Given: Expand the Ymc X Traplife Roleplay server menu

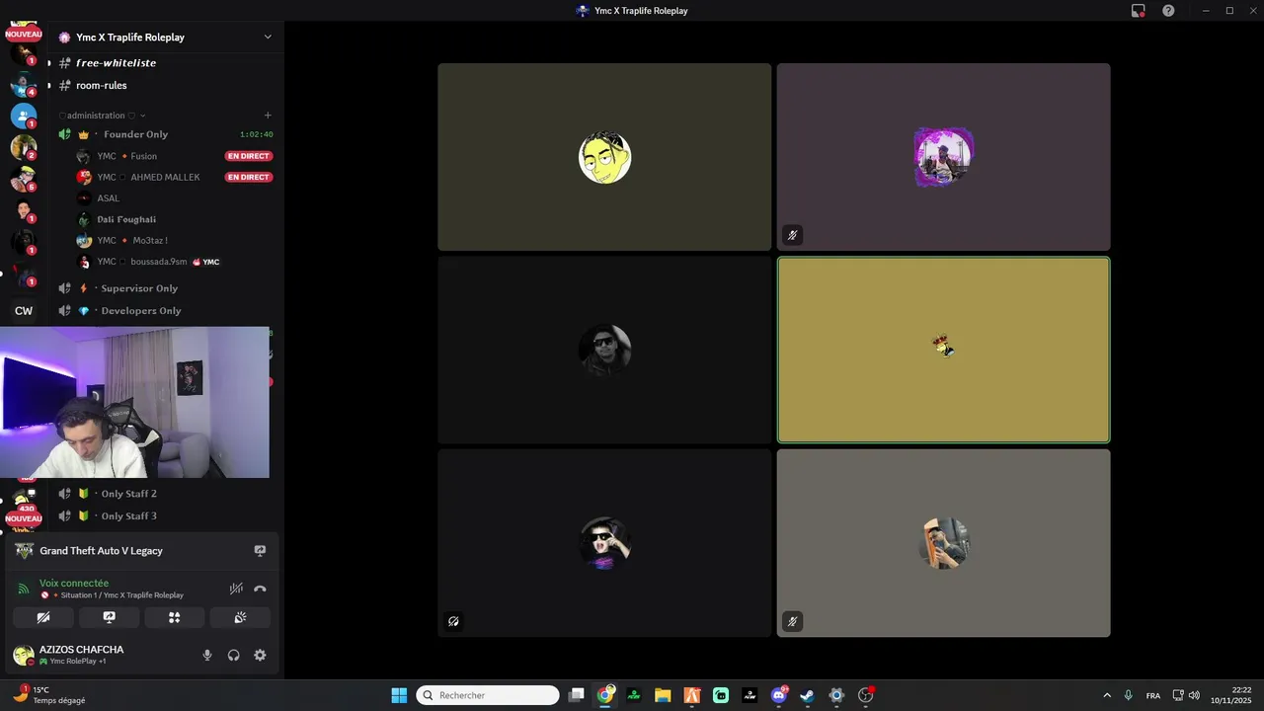Looking at the screenshot, I should point(268,38).
